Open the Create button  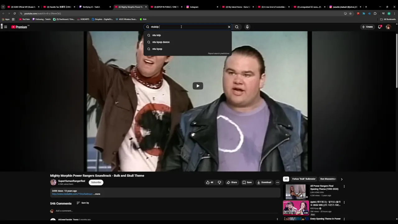point(367,27)
